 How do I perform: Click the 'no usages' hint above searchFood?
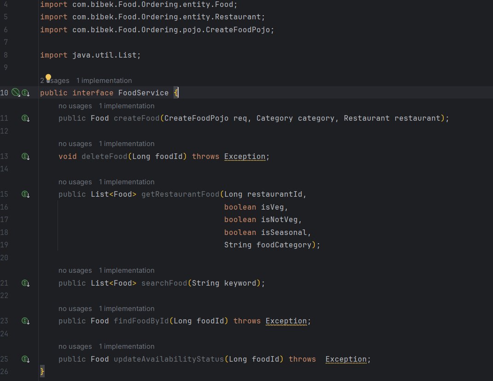75,270
